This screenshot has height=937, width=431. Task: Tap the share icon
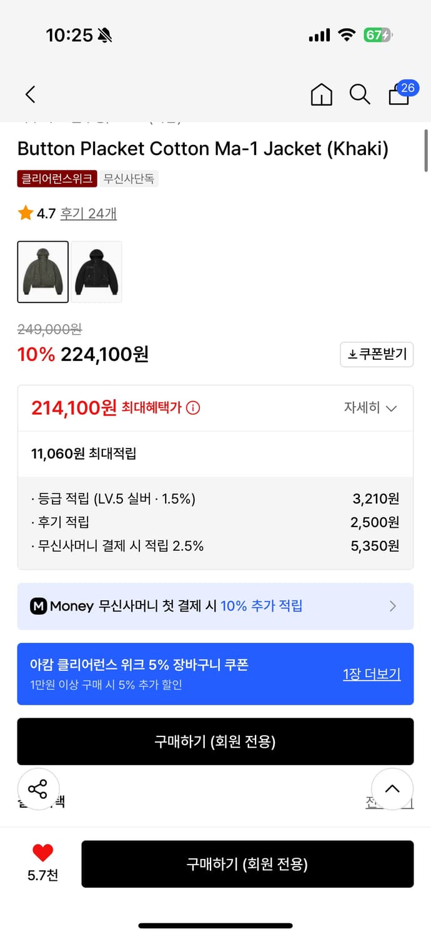39,789
